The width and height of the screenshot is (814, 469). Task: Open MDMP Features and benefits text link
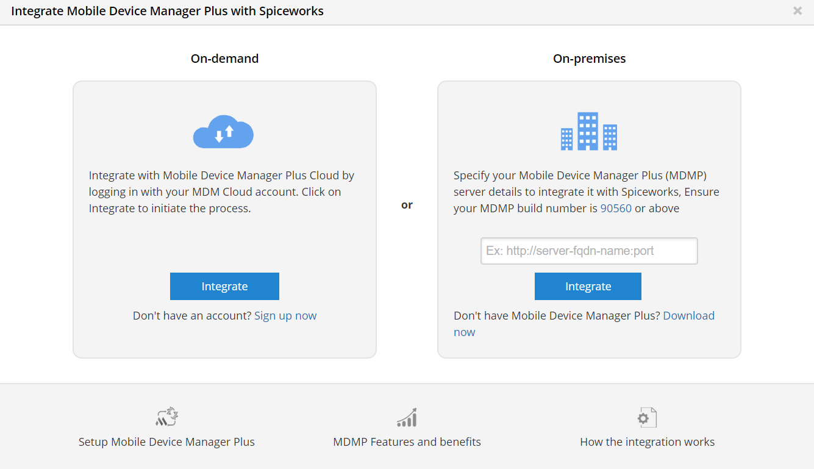point(407,442)
